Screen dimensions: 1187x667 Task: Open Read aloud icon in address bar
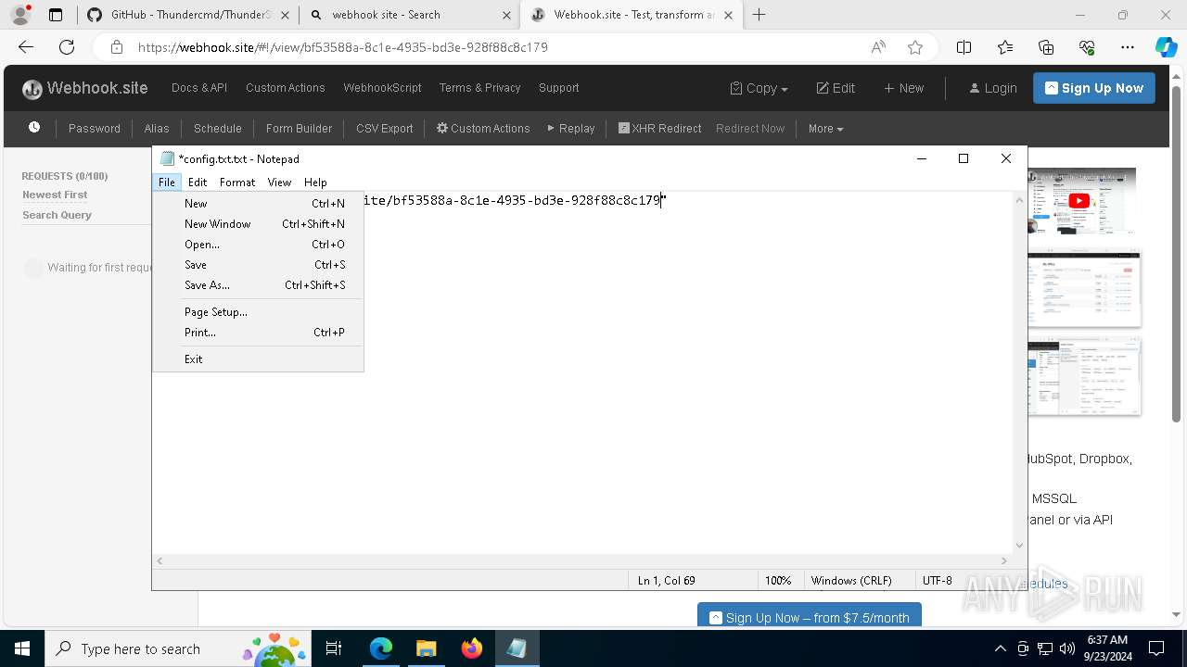tap(878, 47)
